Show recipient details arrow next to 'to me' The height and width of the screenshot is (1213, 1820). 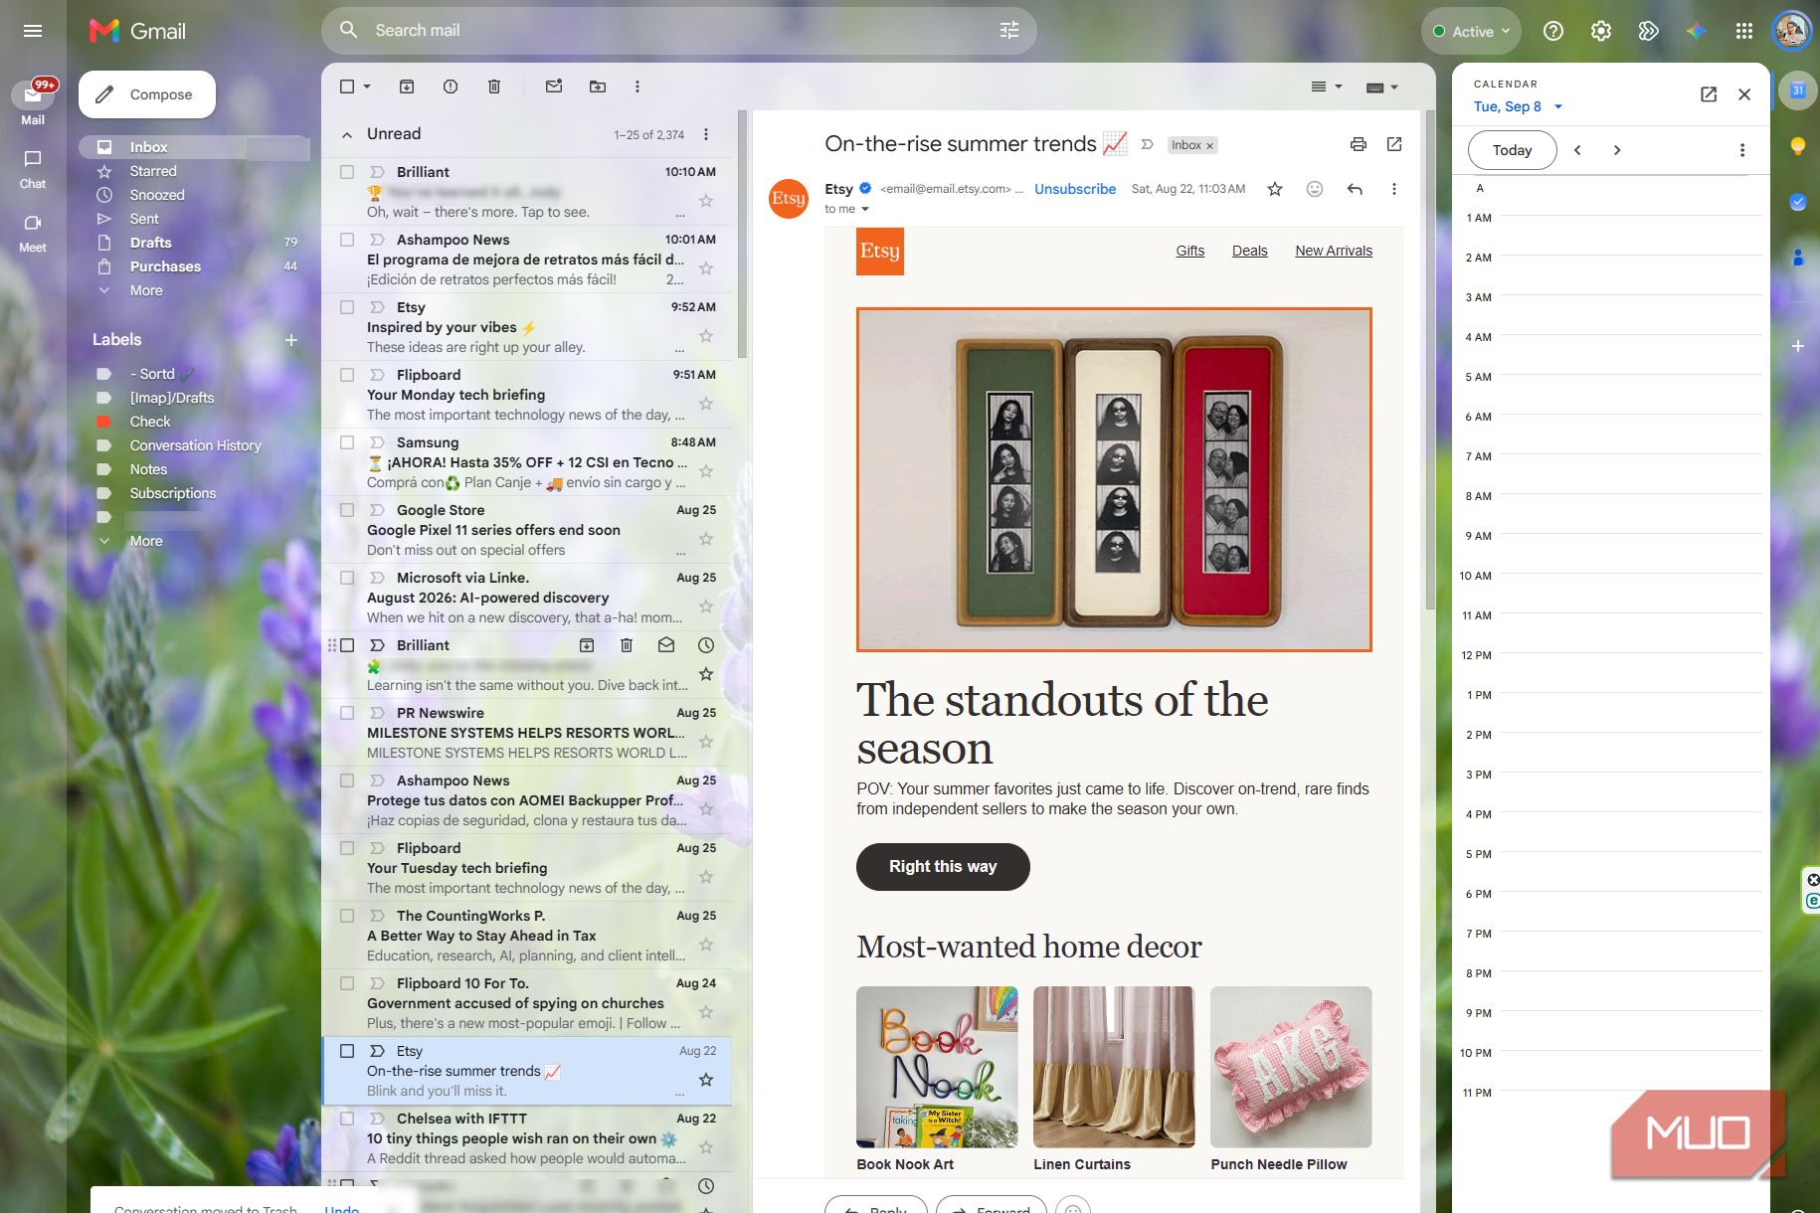point(864,209)
